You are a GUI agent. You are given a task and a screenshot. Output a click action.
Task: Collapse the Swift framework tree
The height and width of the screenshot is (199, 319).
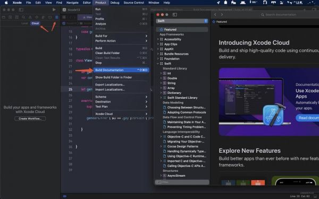click(158, 64)
